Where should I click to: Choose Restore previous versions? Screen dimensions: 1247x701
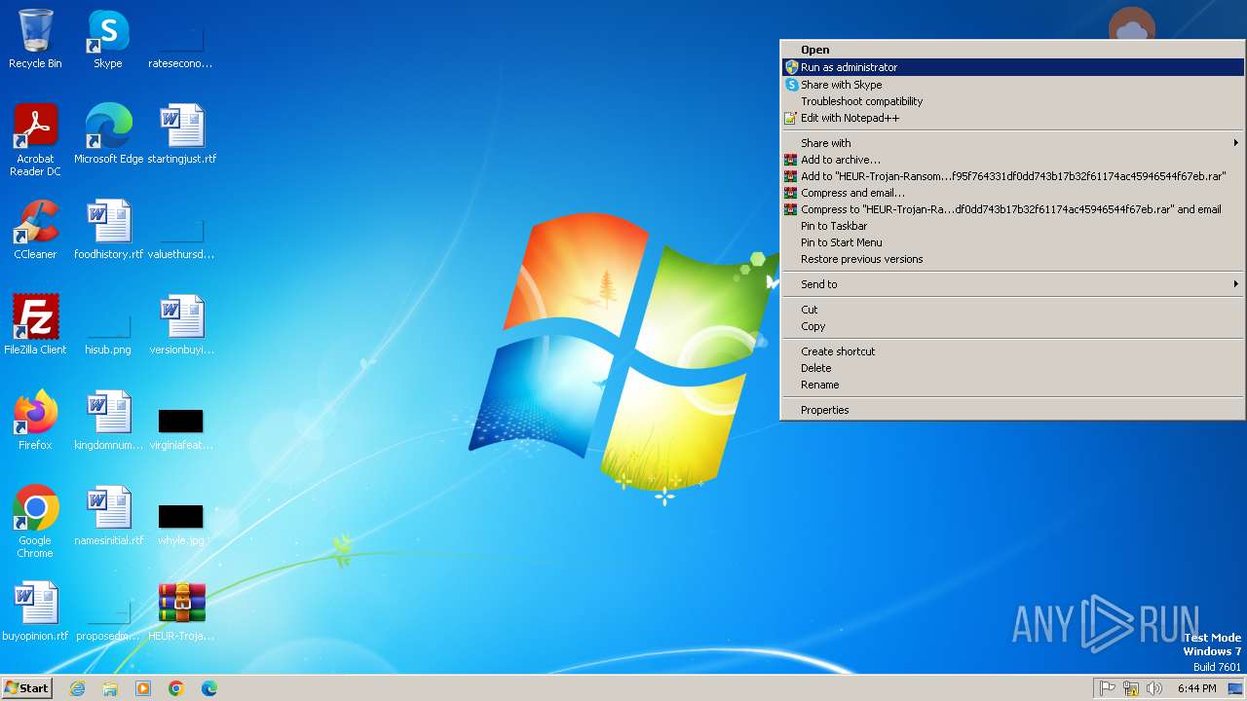pyautogui.click(x=1013, y=259)
